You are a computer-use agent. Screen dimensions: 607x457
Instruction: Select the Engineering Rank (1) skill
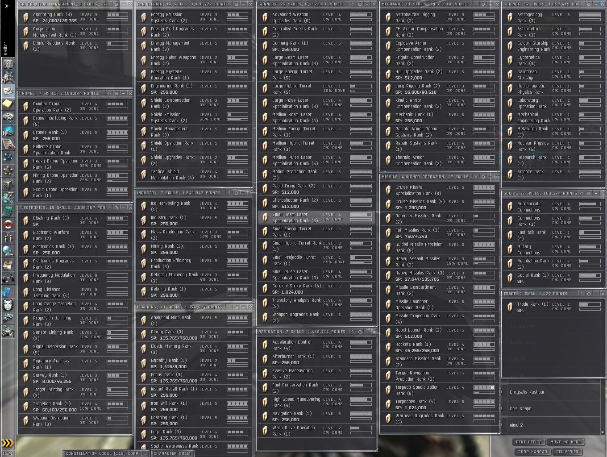click(x=195, y=89)
